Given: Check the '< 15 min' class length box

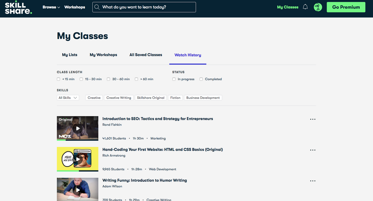Looking at the screenshot, I should [59, 79].
